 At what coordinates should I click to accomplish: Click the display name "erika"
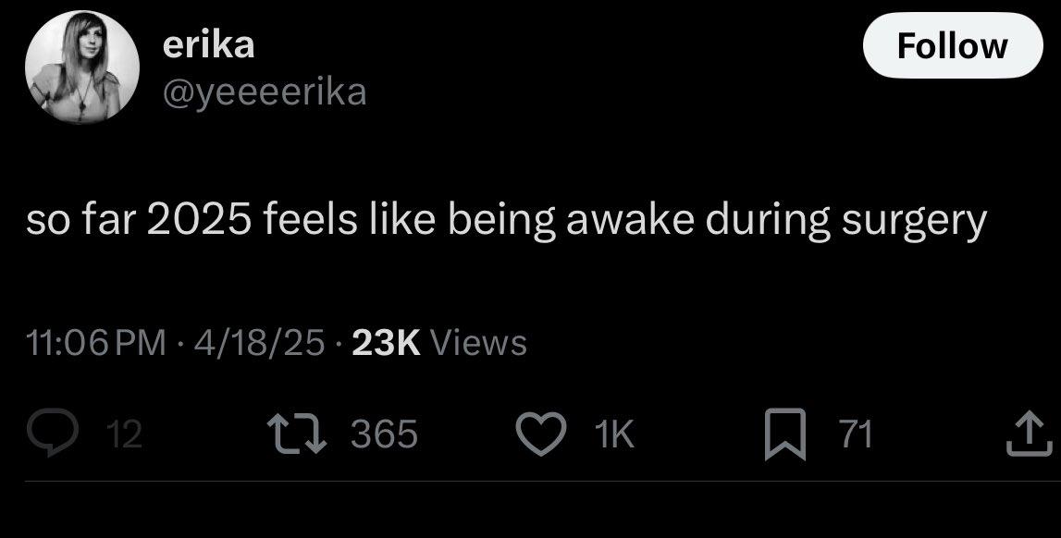(208, 44)
